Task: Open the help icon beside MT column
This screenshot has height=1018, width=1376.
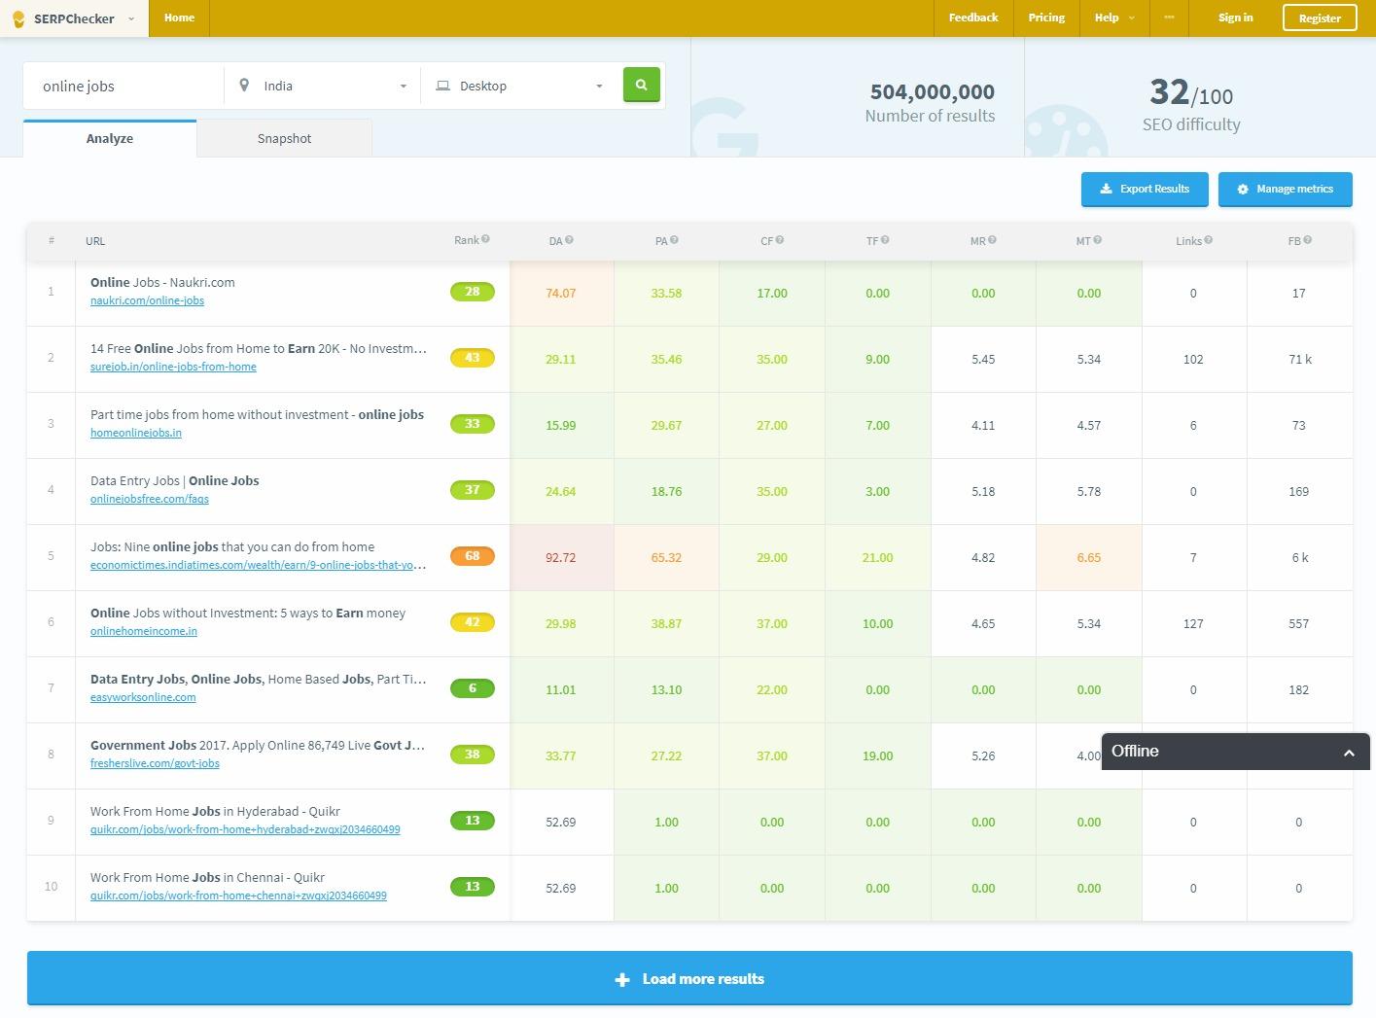Action: 1097,239
